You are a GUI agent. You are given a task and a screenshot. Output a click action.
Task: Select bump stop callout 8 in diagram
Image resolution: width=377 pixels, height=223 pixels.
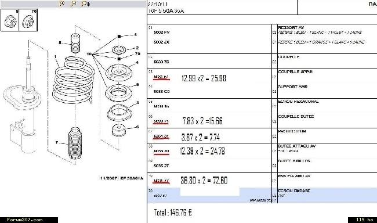pos(60,43)
